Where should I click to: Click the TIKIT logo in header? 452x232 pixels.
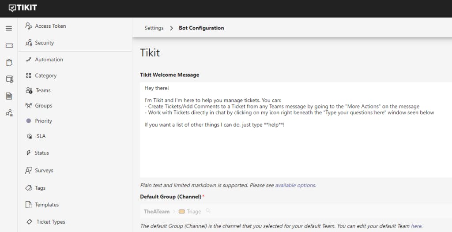tap(23, 8)
